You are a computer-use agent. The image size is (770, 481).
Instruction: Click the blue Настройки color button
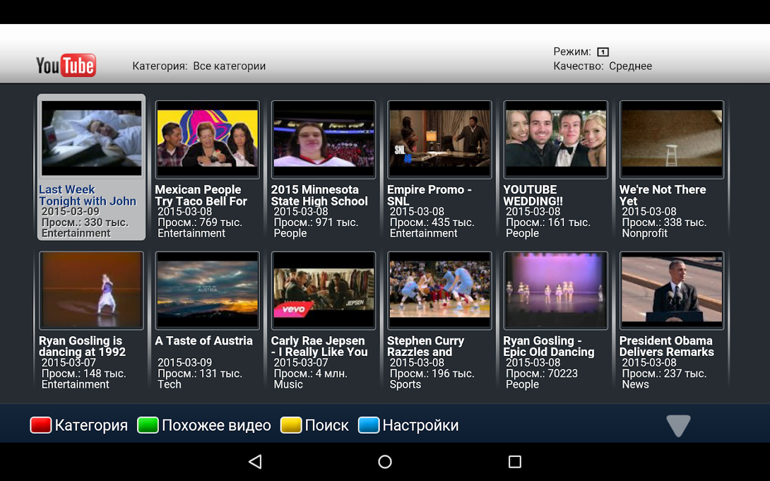click(x=368, y=425)
